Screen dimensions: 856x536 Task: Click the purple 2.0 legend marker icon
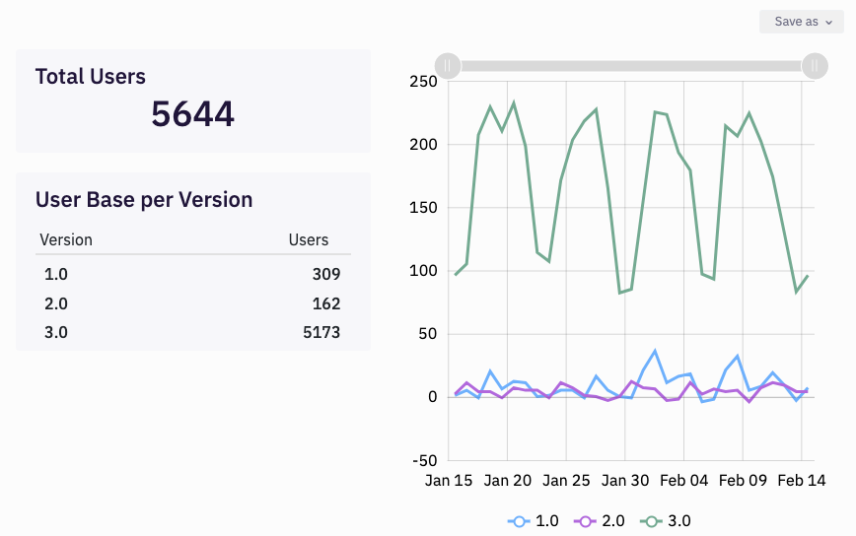coord(586,520)
